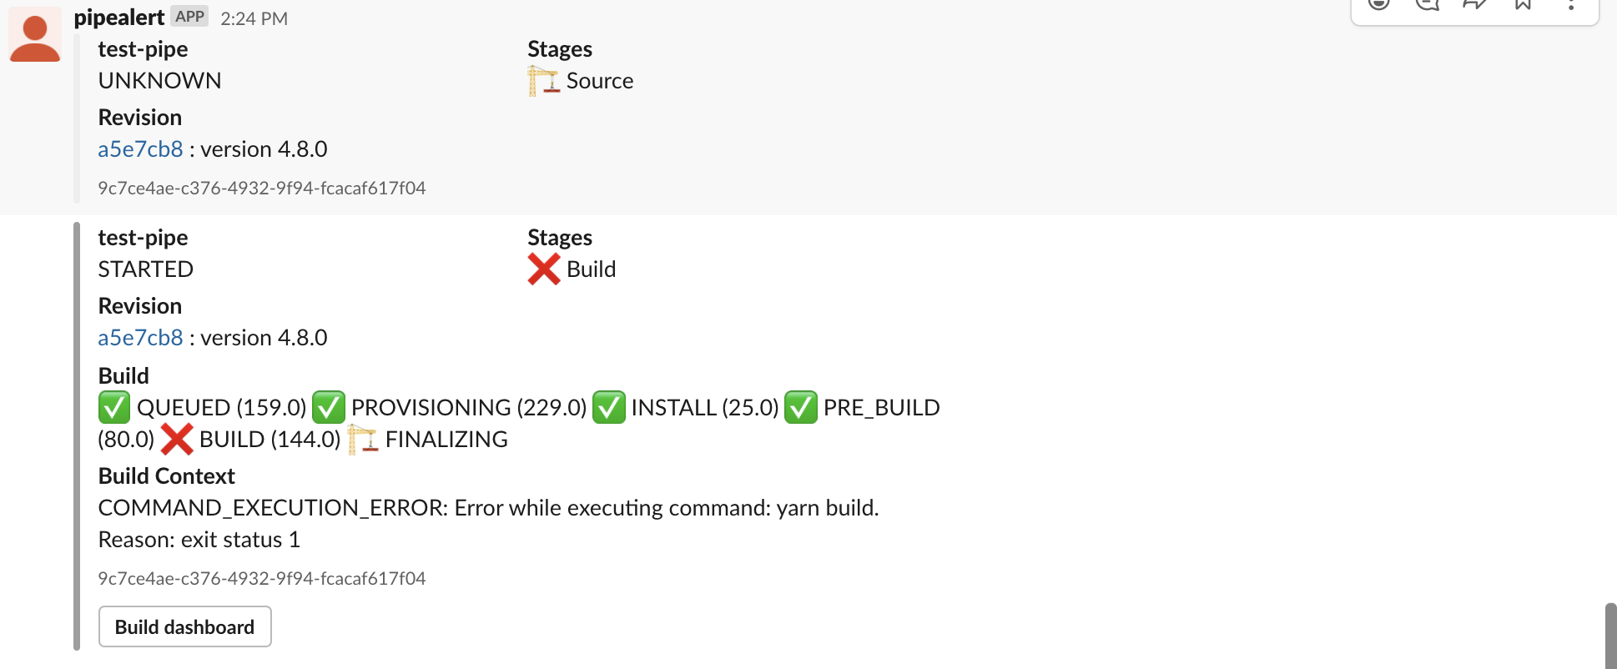
Task: Click the 2:24 PM message timestamp
Action: (253, 18)
